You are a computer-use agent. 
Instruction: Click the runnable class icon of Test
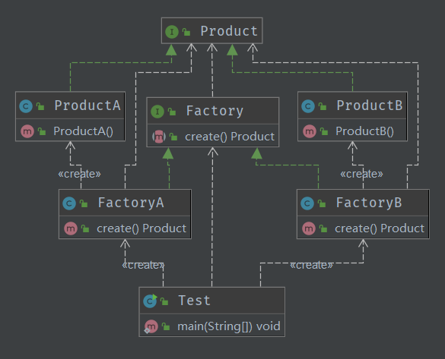[x=150, y=301]
